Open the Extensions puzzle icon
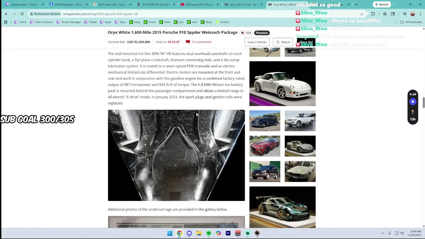 pos(373,14)
